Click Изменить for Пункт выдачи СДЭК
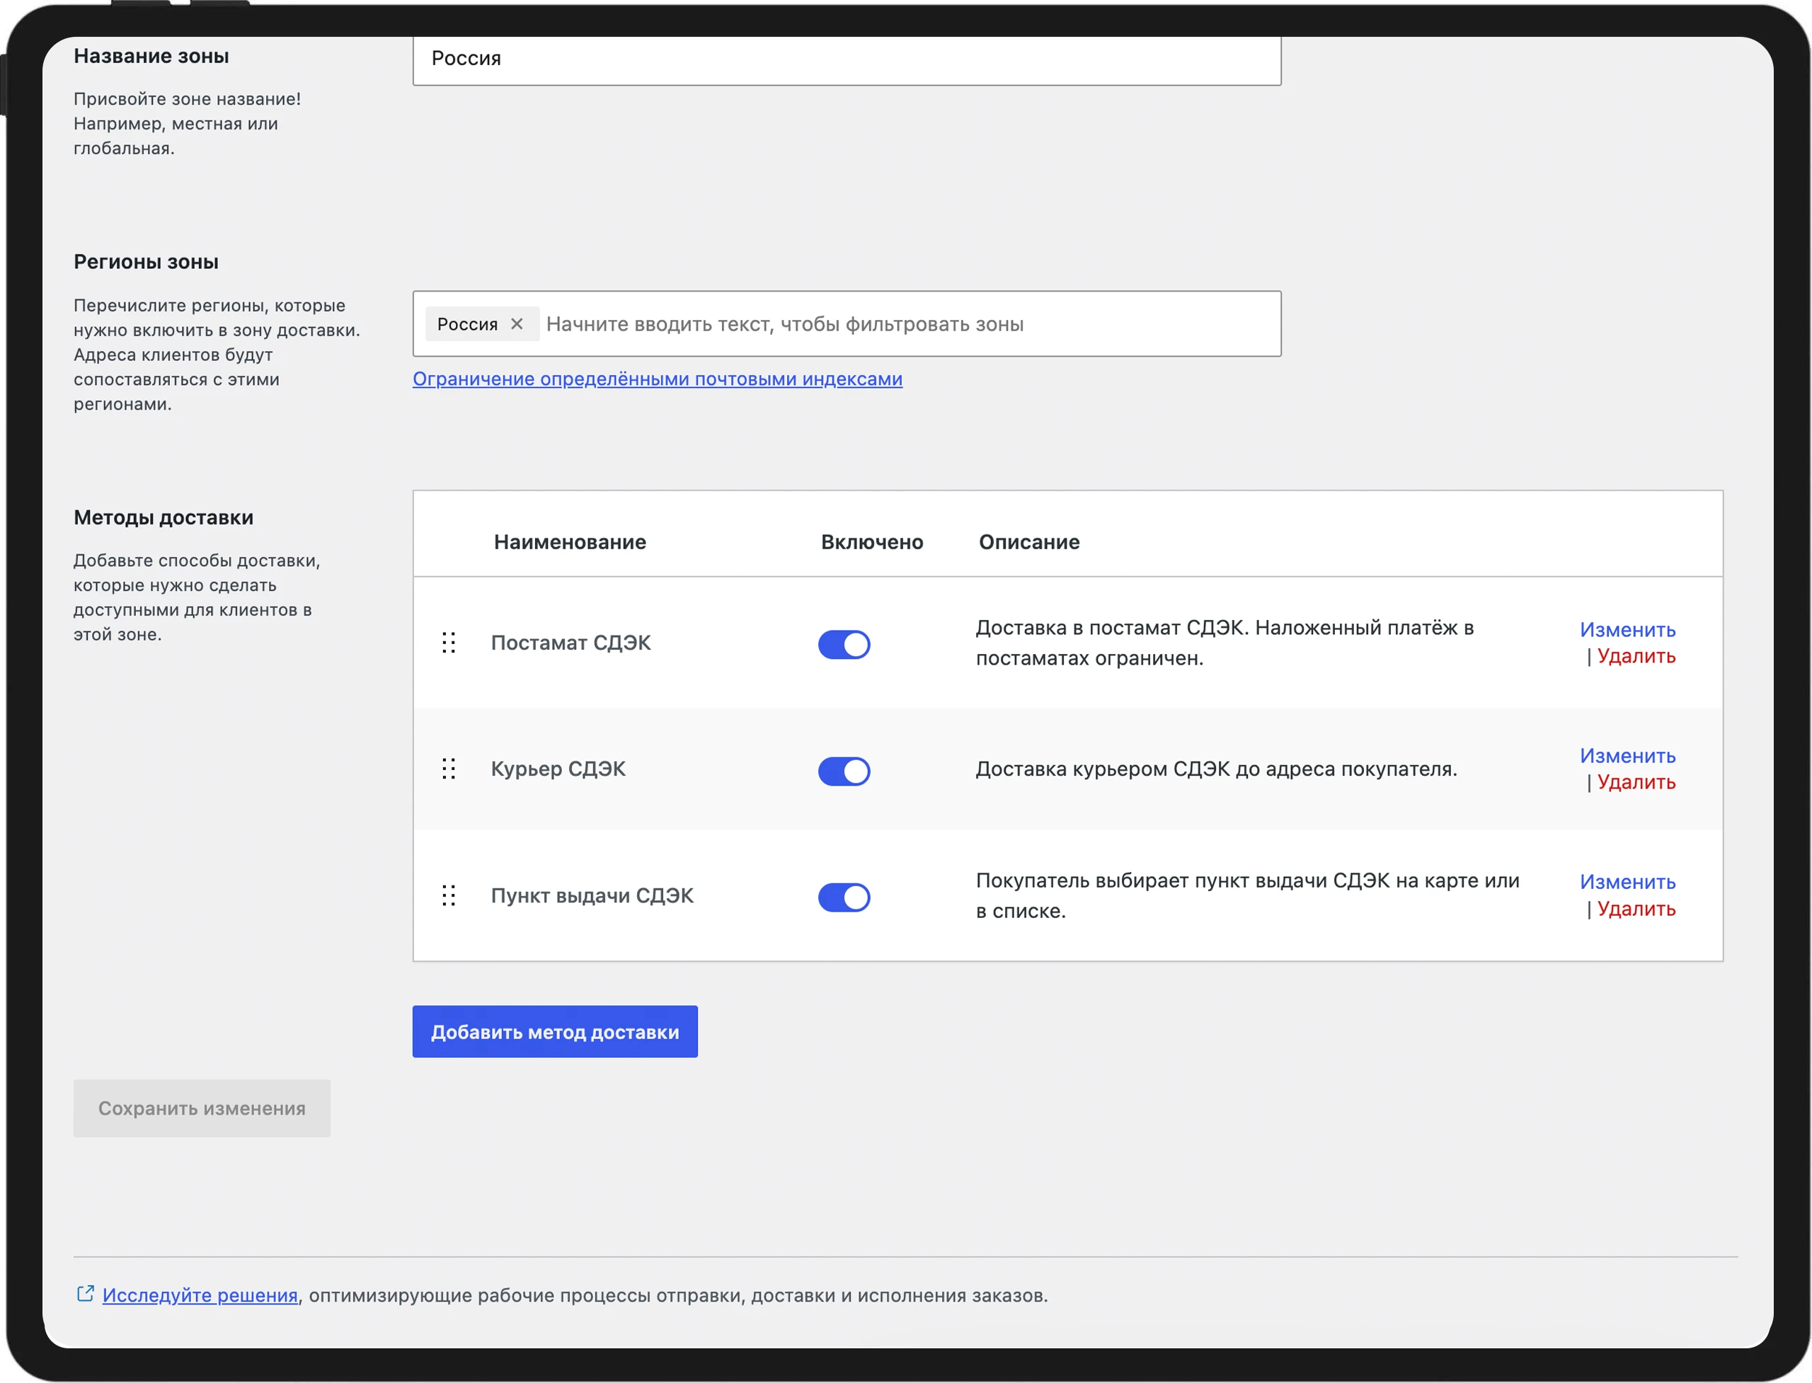Image resolution: width=1812 pixels, height=1383 pixels. [x=1627, y=882]
